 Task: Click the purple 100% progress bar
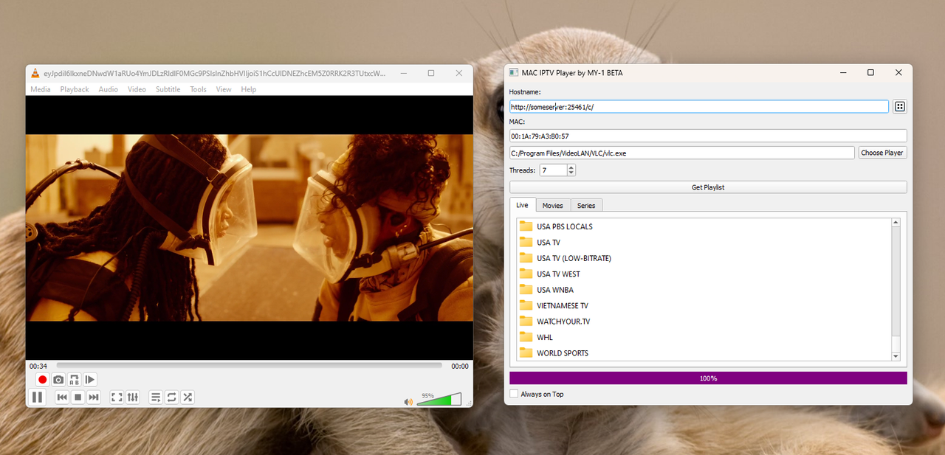(708, 378)
